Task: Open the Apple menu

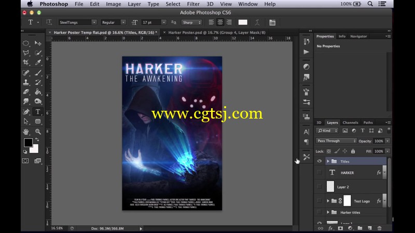Action: pos(30,4)
